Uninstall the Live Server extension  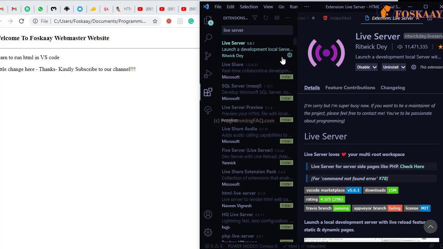(x=391, y=67)
